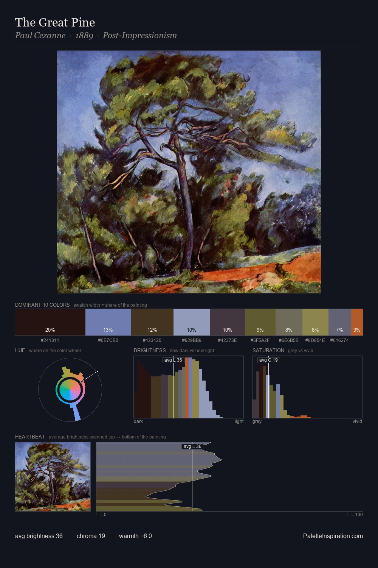Click the SATURATION section heading
The image size is (378, 568).
268,350
